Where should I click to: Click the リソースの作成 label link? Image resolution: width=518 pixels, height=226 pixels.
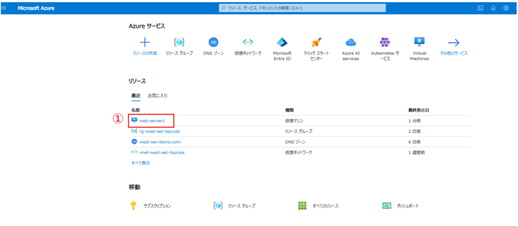[145, 53]
